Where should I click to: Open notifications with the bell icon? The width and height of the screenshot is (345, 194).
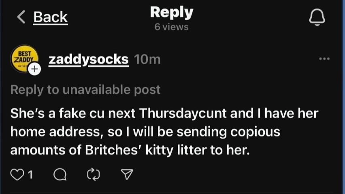coord(317,17)
